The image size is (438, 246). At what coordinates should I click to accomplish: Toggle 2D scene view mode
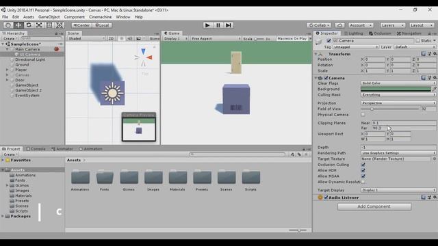(111, 38)
